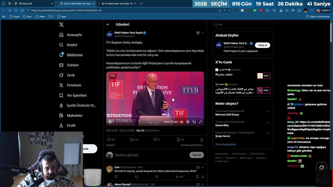Click the Ara search box
This screenshot has height=187, width=333.
point(243,24)
